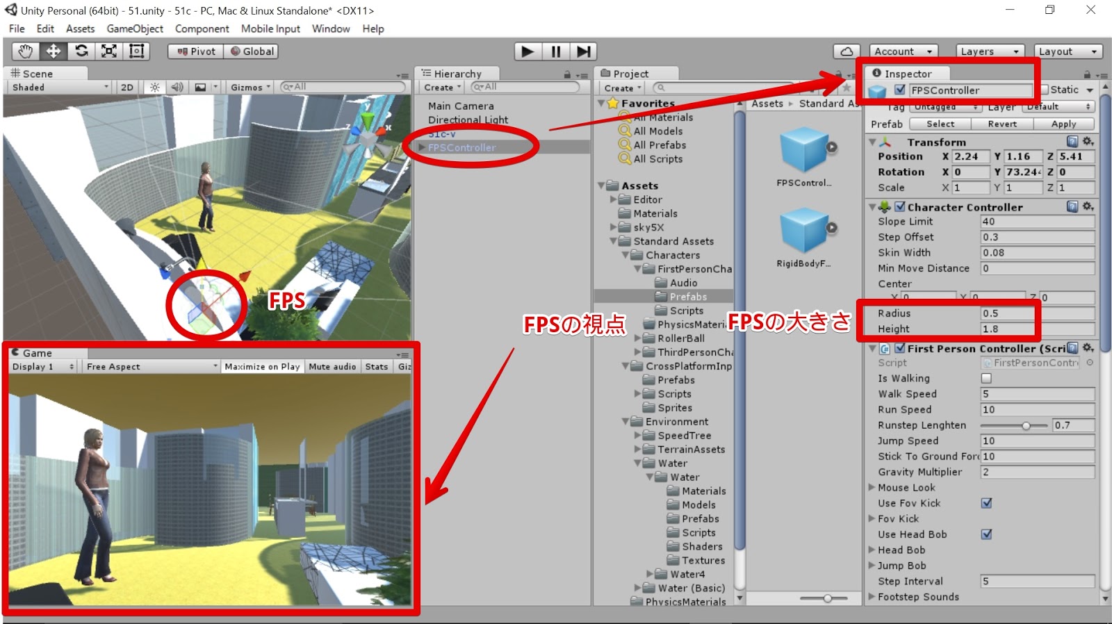This screenshot has width=1112, height=624.
Task: Click Radius value field
Action: coord(1037,313)
